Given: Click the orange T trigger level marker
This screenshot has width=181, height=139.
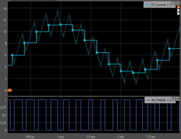Looking at the screenshot, I should tap(10, 90).
